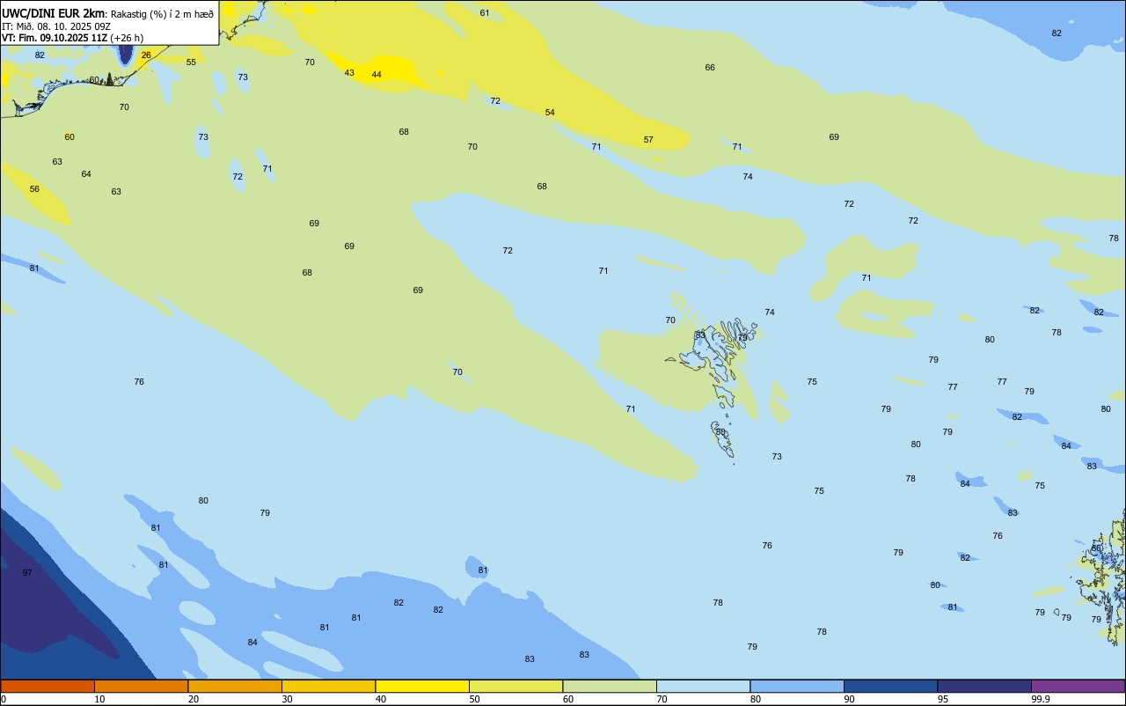The height and width of the screenshot is (706, 1126).
Task: Click the humidity value 57 on the map
Action: tap(648, 139)
